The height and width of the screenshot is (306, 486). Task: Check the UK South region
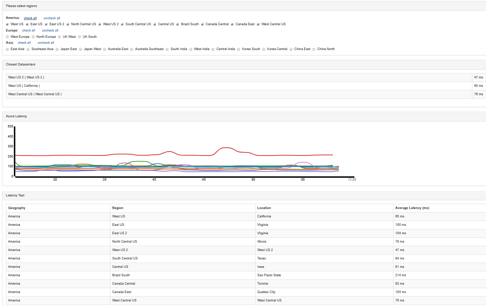[x=79, y=37]
